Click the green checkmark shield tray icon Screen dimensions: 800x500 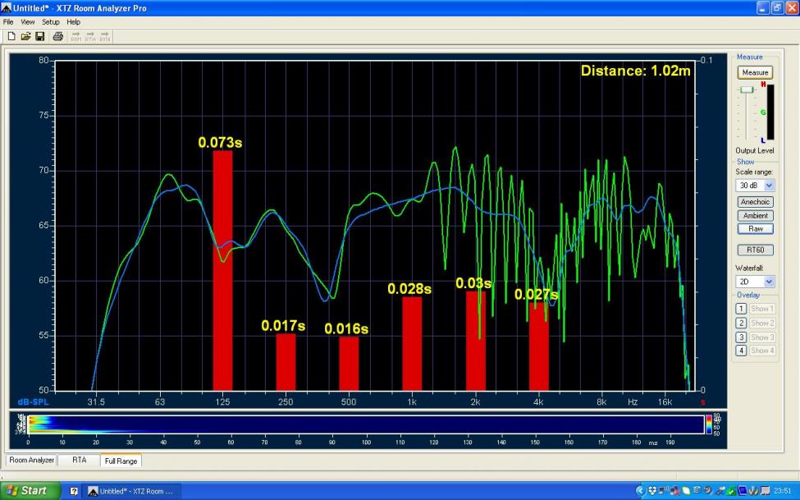tap(730, 491)
